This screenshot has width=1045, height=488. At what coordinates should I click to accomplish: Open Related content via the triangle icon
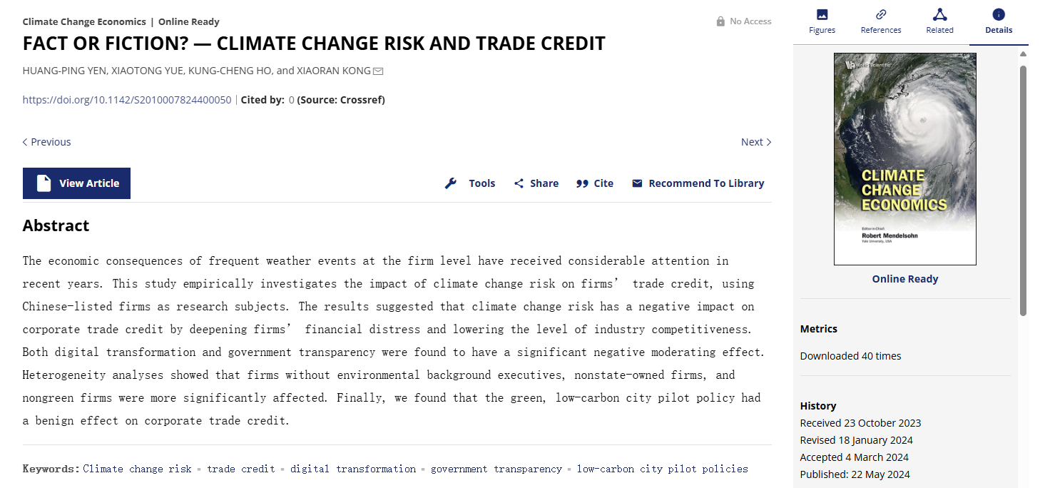tap(939, 16)
